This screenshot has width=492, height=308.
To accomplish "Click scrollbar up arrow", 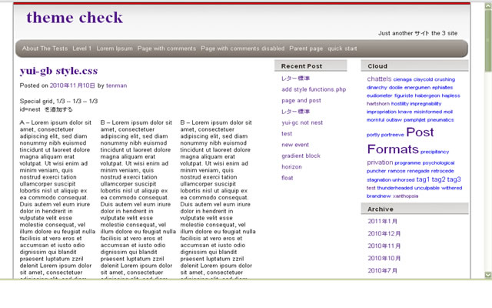I will (488, 6).
